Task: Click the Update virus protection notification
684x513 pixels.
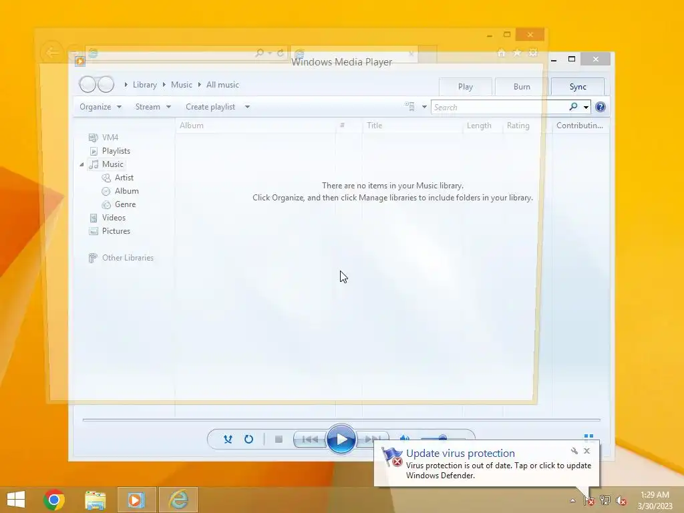Action: 486,464
